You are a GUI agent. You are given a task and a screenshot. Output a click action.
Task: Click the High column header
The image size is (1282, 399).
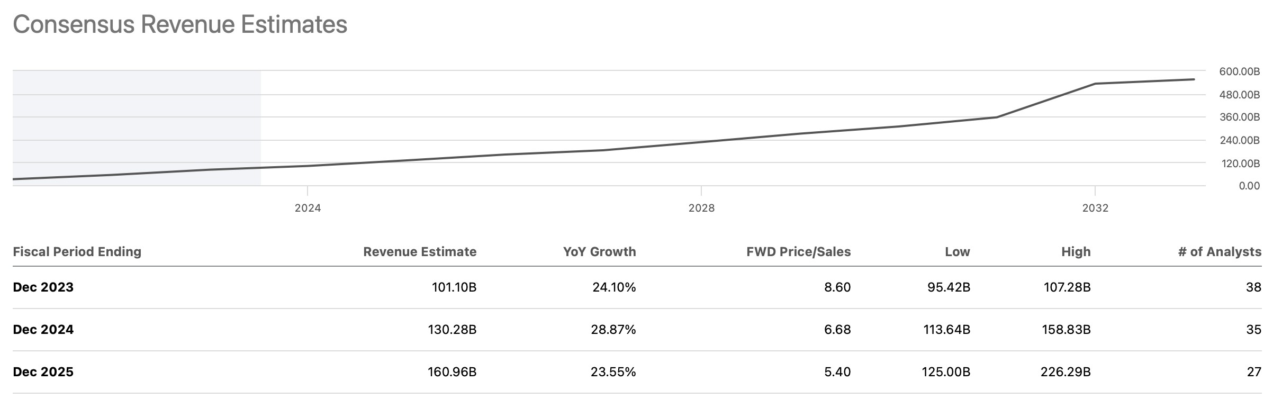pos(1076,251)
